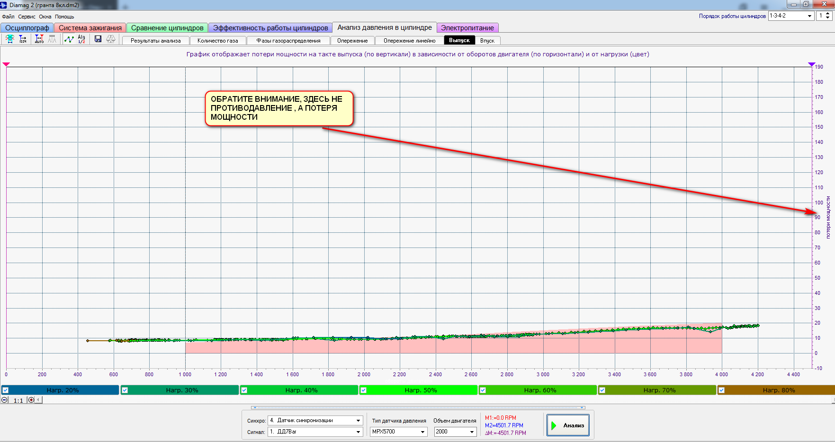Open the Синхро sync sensor dropdown
Image resolution: width=835 pixels, height=442 pixels.
(358, 420)
